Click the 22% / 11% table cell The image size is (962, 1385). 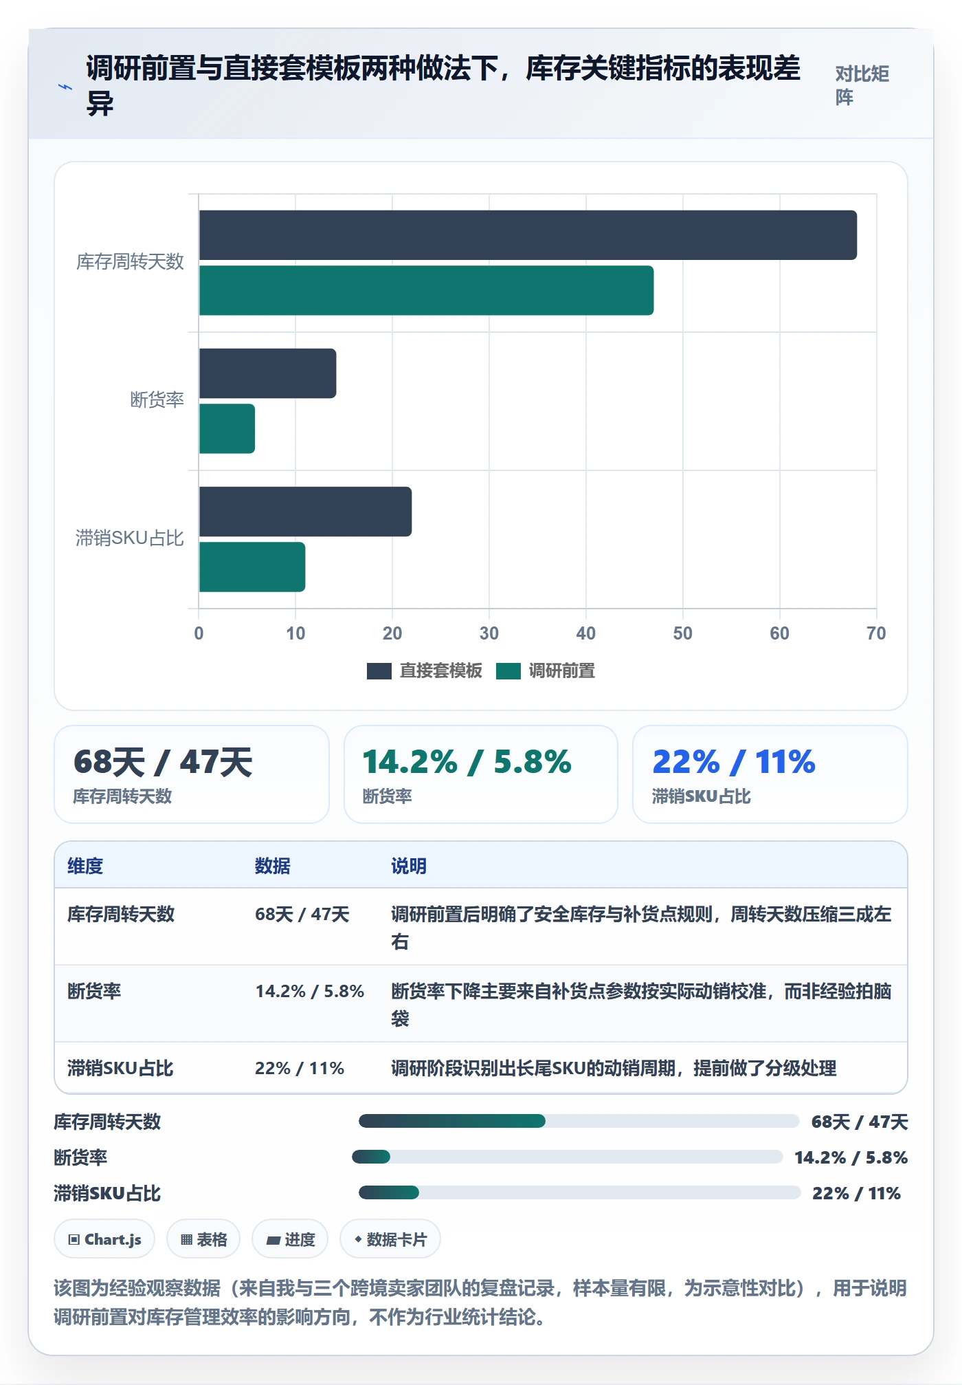[x=300, y=1068]
